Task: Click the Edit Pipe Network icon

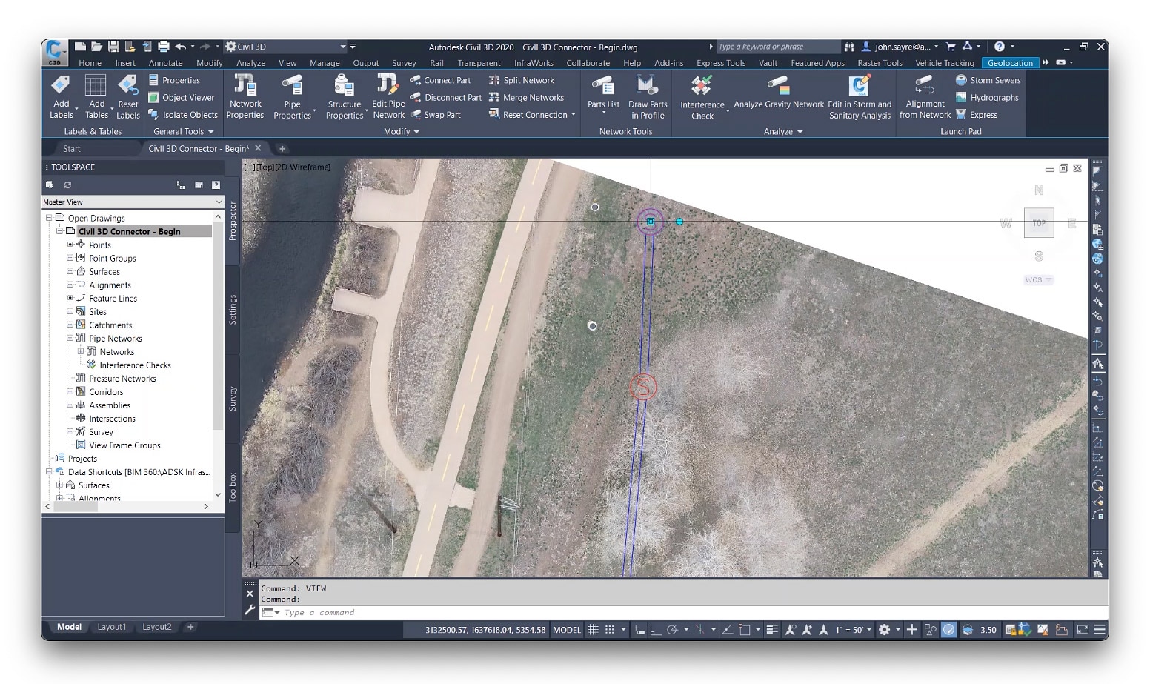Action: [x=388, y=85]
